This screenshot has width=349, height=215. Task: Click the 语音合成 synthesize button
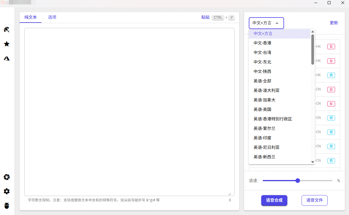274,200
